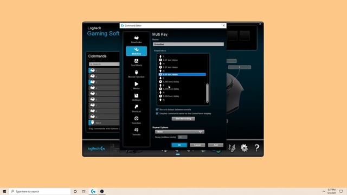Select the 0.065 sec delay row

[x=182, y=82]
